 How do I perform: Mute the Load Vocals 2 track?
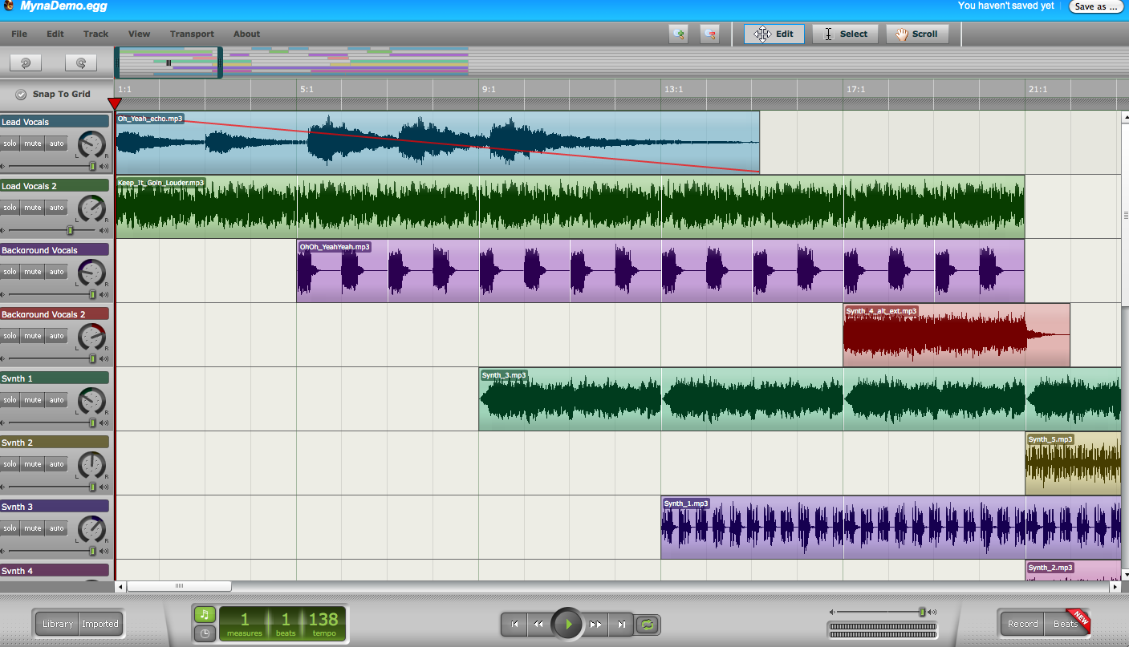tap(32, 208)
